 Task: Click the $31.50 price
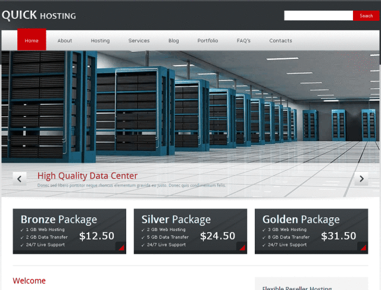(x=339, y=236)
